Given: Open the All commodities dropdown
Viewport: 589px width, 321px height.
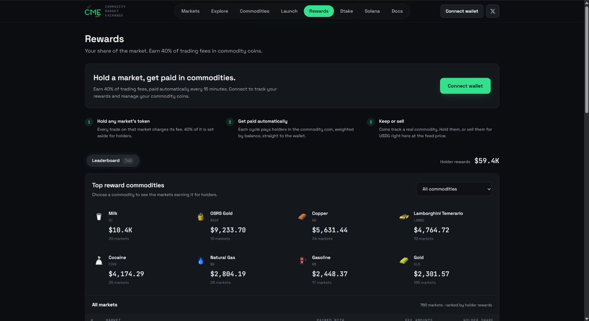Looking at the screenshot, I should point(454,189).
